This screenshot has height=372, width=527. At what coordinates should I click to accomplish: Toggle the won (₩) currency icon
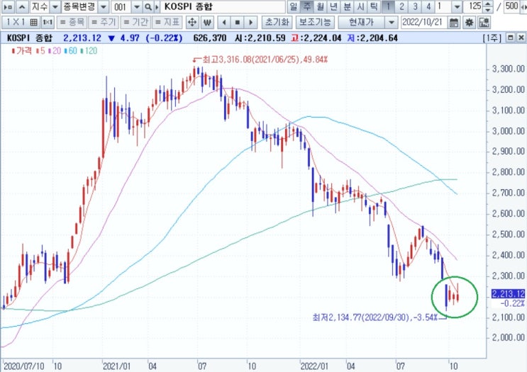pyautogui.click(x=207, y=23)
